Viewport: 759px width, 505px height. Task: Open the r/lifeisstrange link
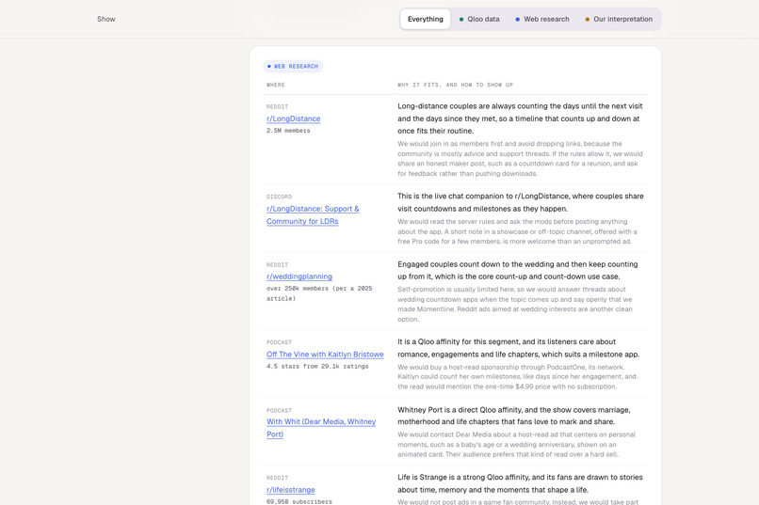[290, 490]
